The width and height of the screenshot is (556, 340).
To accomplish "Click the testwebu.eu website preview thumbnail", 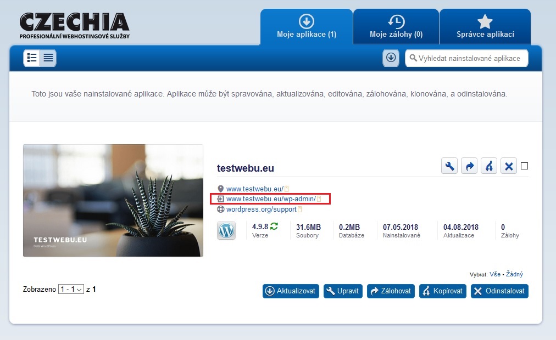I will pyautogui.click(x=113, y=200).
